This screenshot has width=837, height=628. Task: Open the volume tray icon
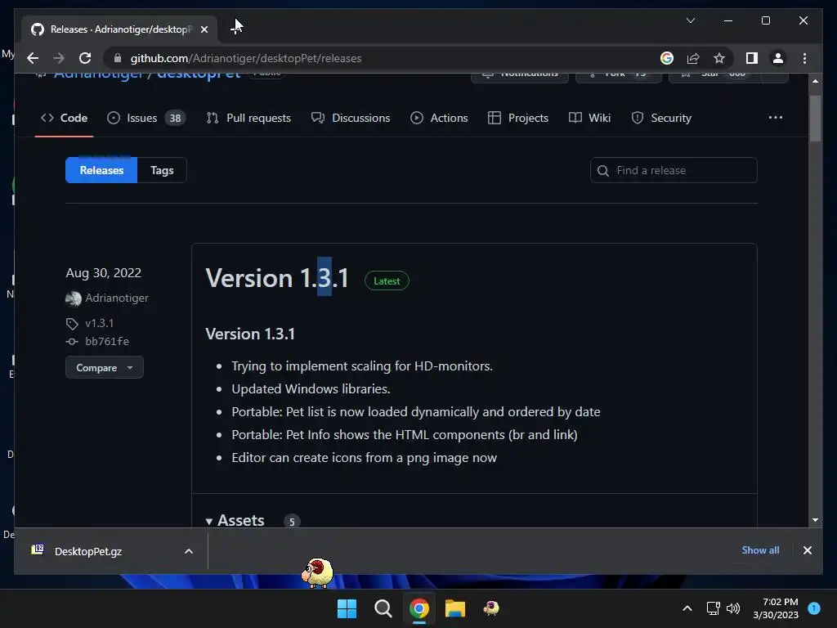[733, 608]
